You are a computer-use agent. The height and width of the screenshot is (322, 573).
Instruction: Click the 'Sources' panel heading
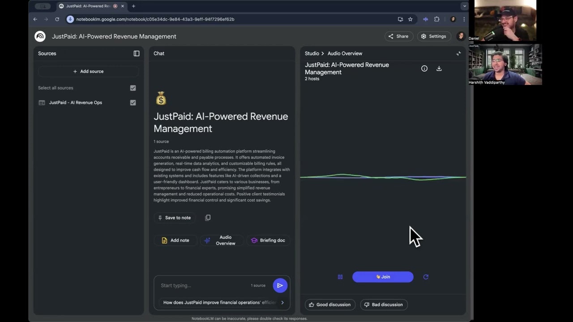47,53
